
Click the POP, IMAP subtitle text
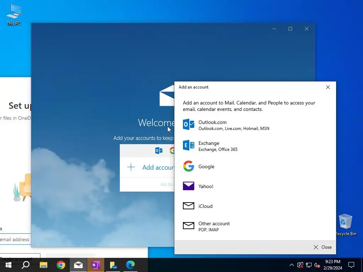(x=208, y=229)
